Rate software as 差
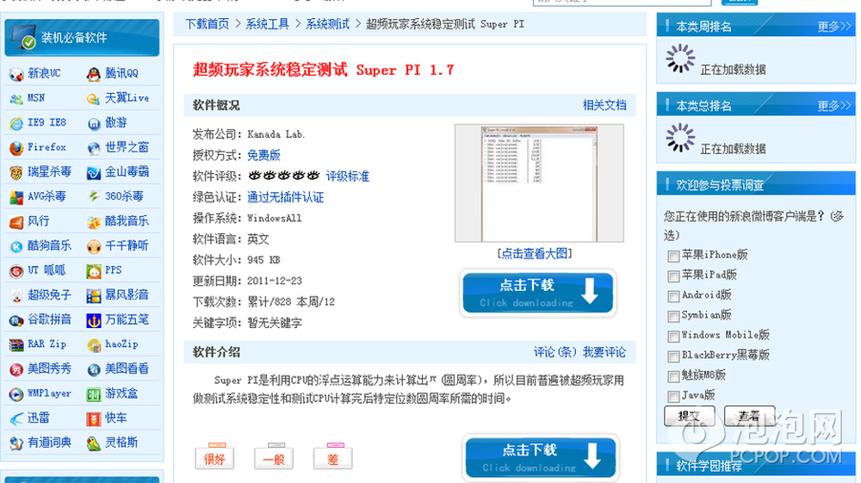The width and height of the screenshot is (861, 483). 332,456
